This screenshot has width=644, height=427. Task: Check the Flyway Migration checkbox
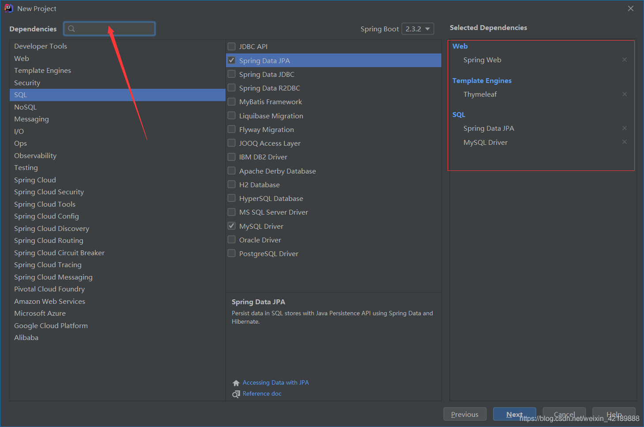231,129
